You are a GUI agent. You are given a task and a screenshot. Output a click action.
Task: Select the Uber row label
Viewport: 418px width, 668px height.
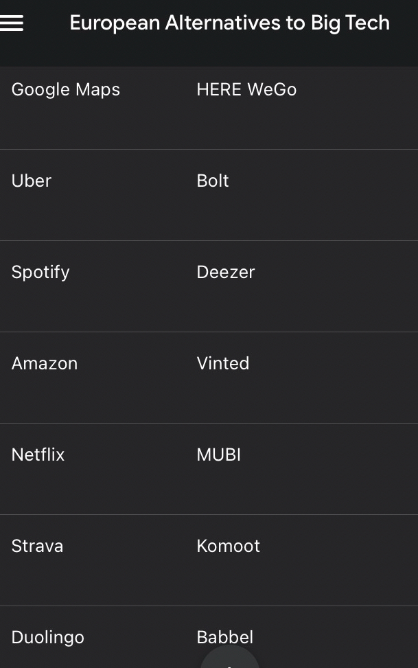pyautogui.click(x=32, y=181)
